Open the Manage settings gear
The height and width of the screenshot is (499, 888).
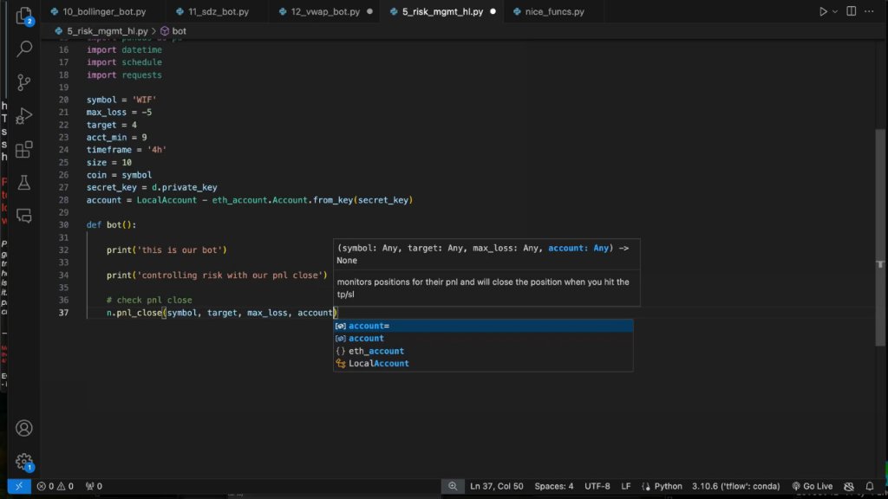pyautogui.click(x=23, y=462)
